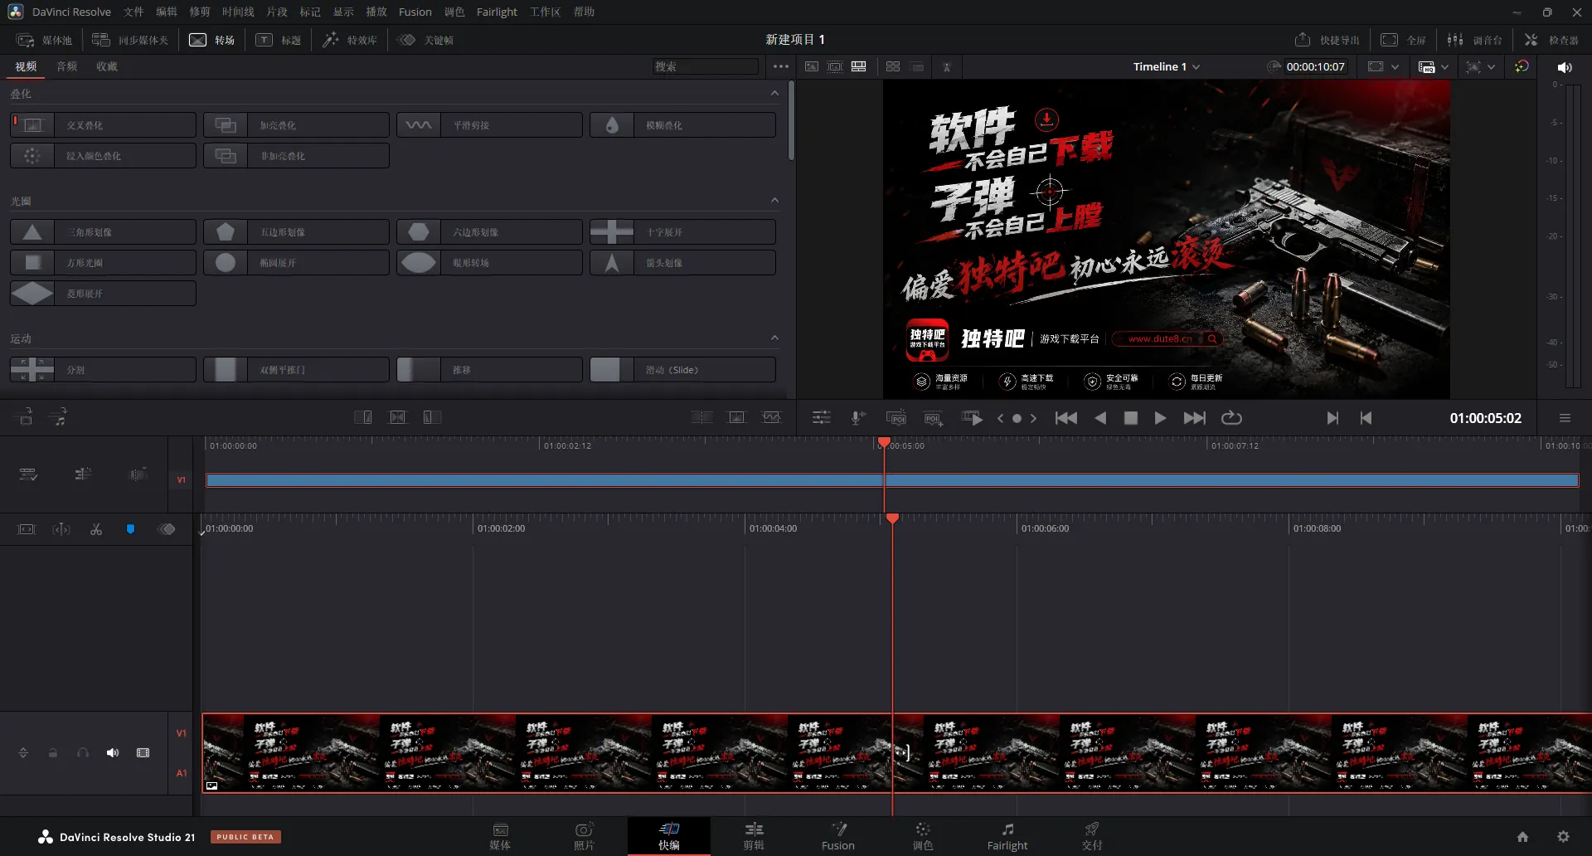Go to the 调色 Color page
This screenshot has width=1592, height=856.
[x=923, y=836]
